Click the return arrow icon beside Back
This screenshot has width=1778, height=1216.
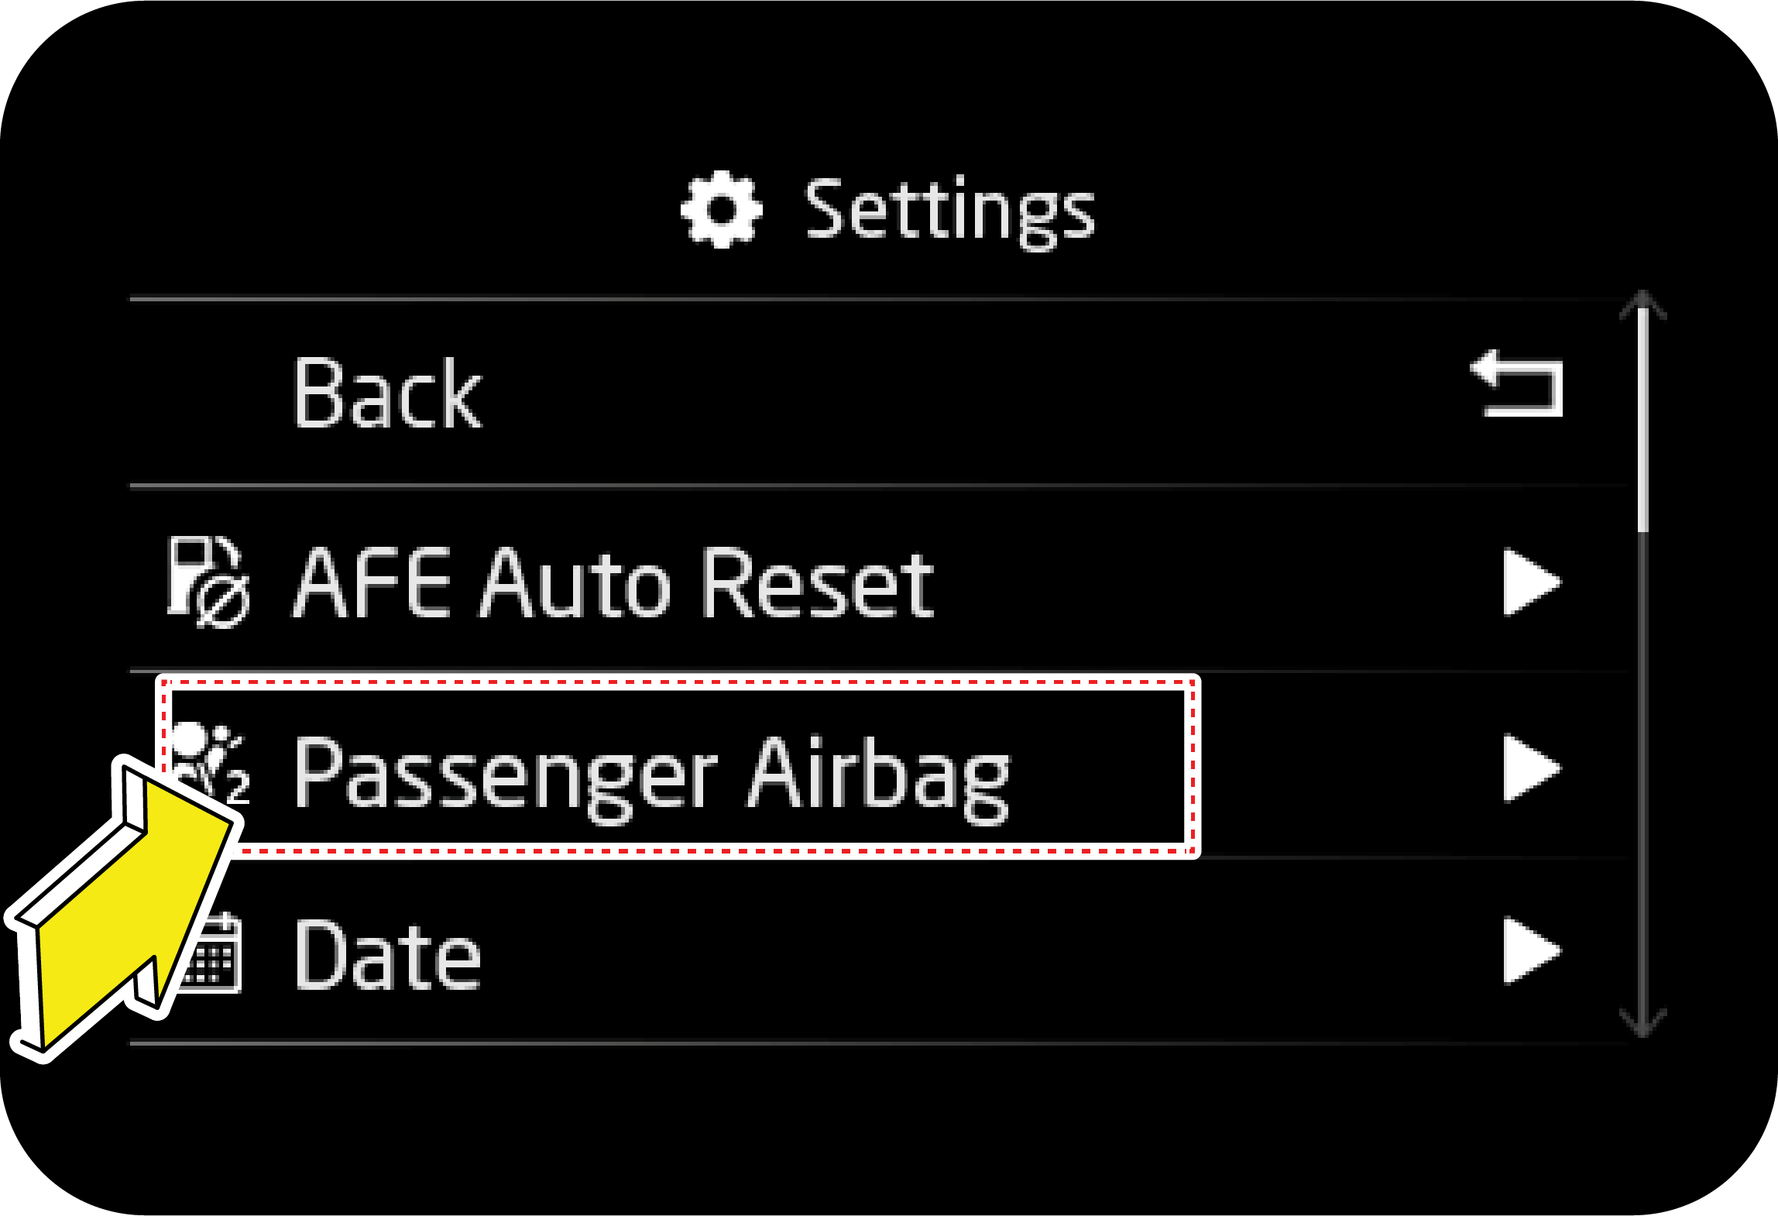click(x=1518, y=384)
